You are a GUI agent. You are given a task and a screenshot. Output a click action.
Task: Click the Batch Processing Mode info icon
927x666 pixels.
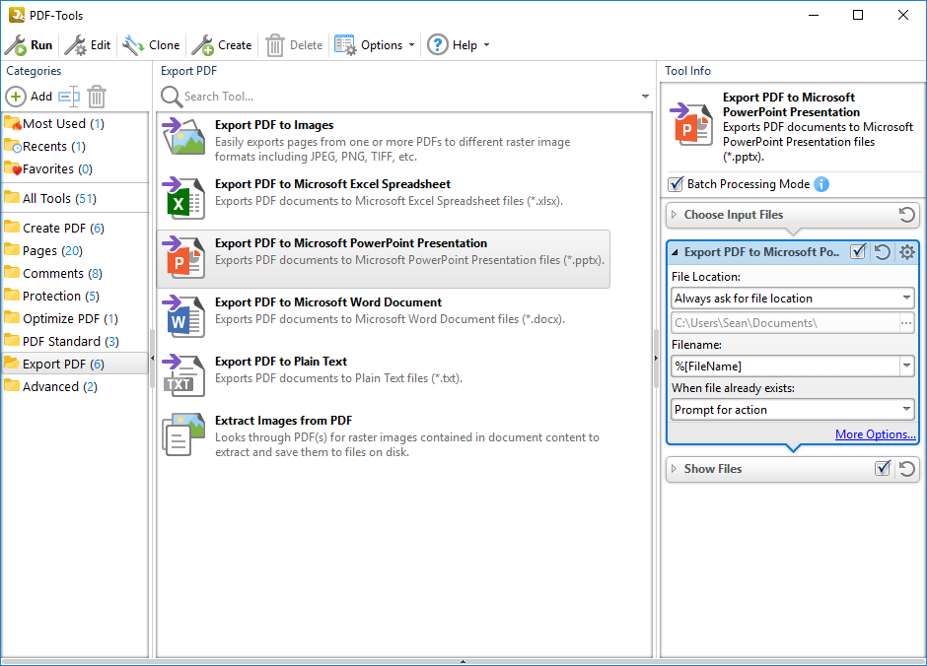821,184
